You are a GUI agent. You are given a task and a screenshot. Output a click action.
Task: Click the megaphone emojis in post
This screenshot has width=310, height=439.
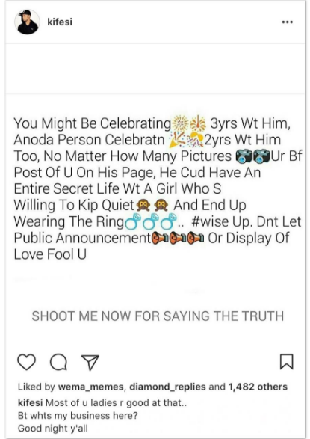(178, 238)
